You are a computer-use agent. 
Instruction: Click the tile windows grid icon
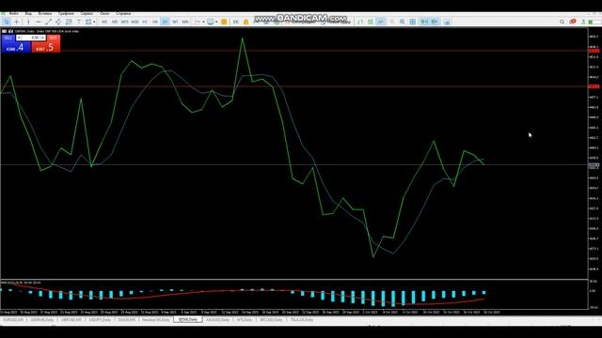pyautogui.click(x=412, y=22)
